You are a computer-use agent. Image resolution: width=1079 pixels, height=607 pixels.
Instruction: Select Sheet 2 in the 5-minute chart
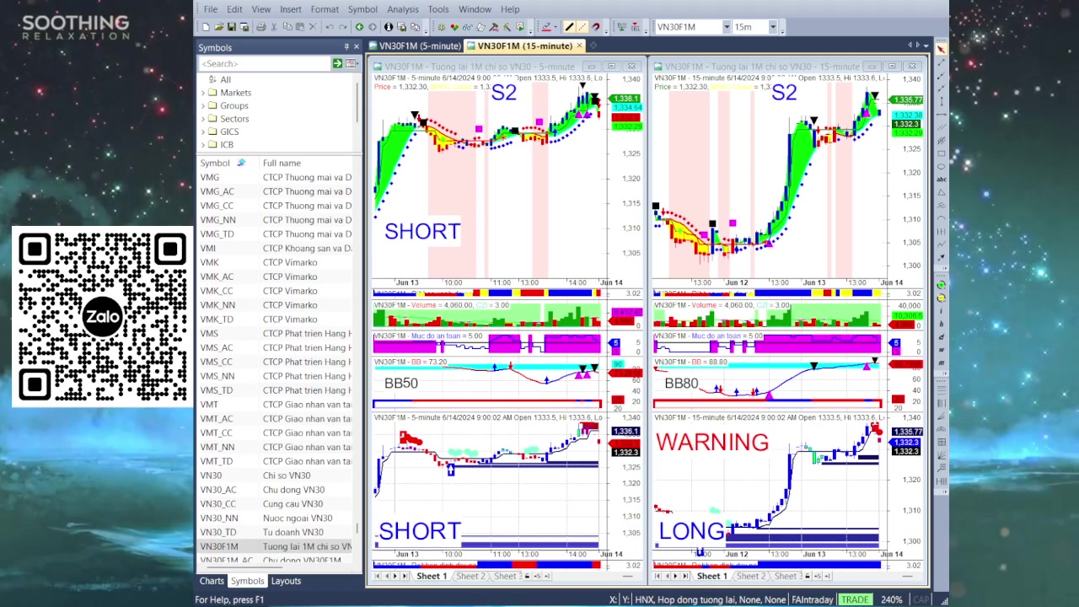pyautogui.click(x=470, y=576)
